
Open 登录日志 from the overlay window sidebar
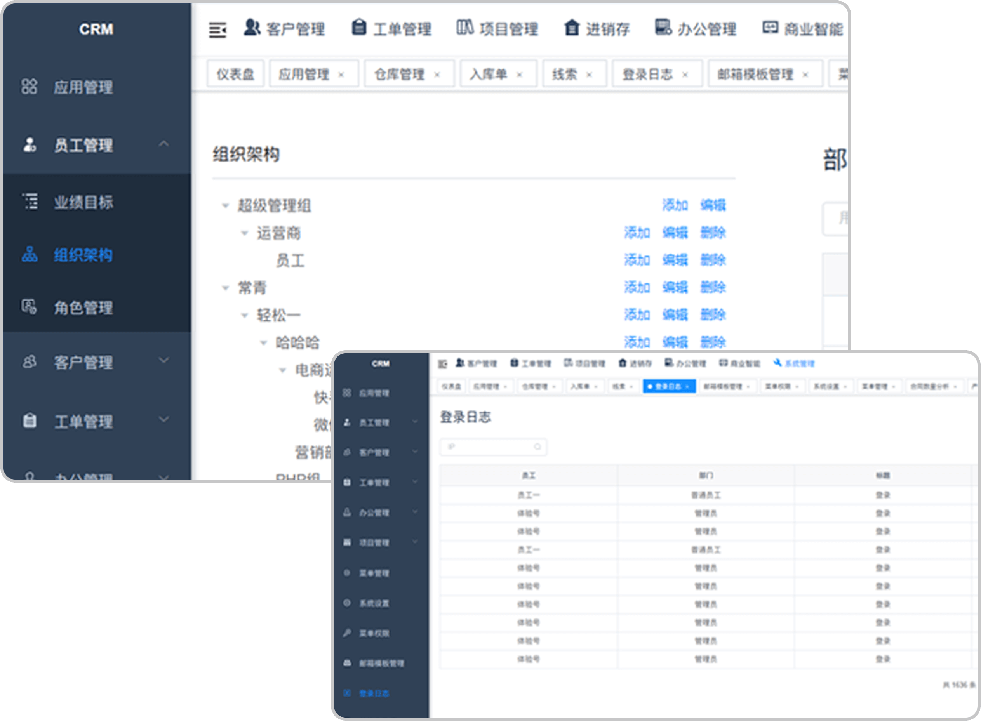click(373, 693)
